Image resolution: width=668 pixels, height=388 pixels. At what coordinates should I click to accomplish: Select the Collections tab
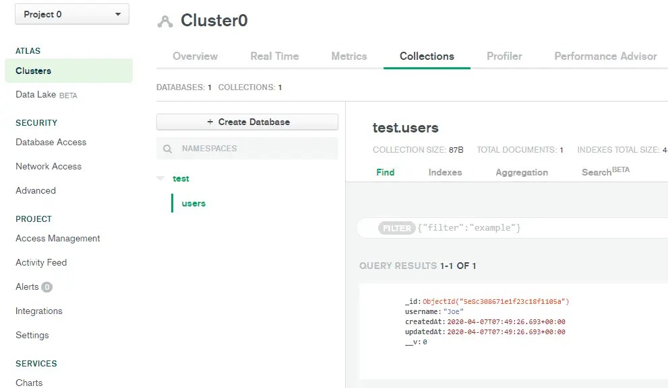[x=427, y=56]
